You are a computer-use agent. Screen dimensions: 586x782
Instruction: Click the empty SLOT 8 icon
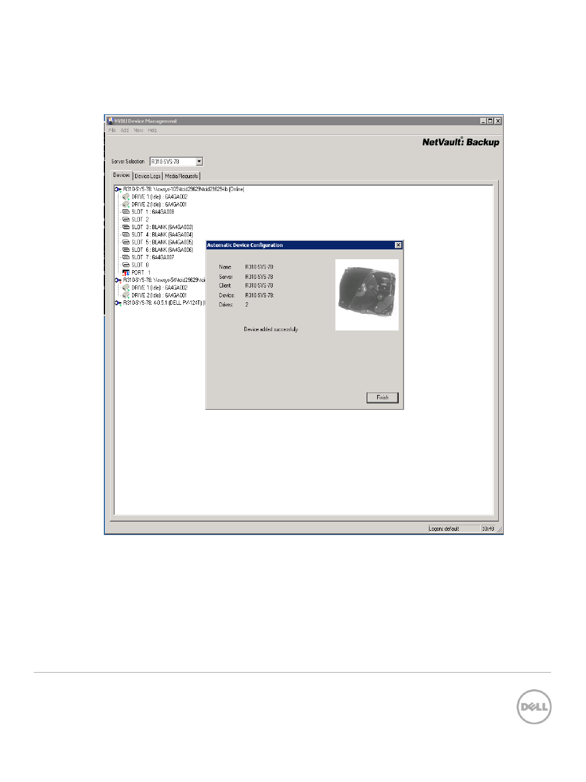[126, 265]
